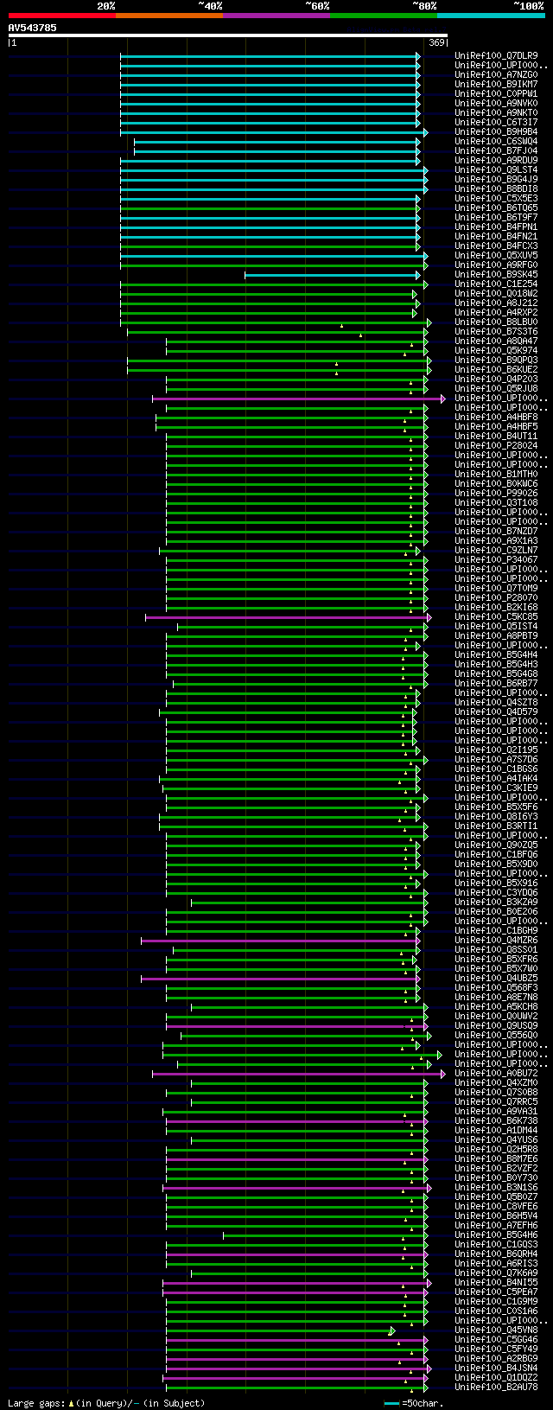The height and width of the screenshot is (1410, 553).
Task: Open hit UniRef100_Q45VN8
Action: (x=496, y=1330)
